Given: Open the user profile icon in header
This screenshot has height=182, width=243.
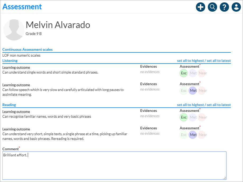Looking at the screenshot, I should point(236,7).
